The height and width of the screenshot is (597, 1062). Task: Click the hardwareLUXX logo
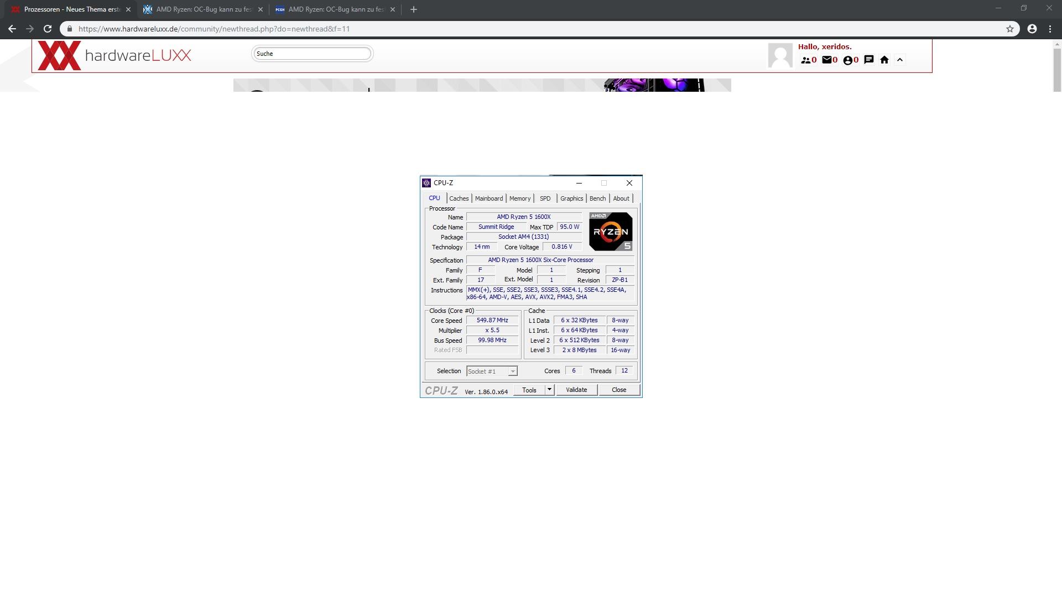click(114, 55)
